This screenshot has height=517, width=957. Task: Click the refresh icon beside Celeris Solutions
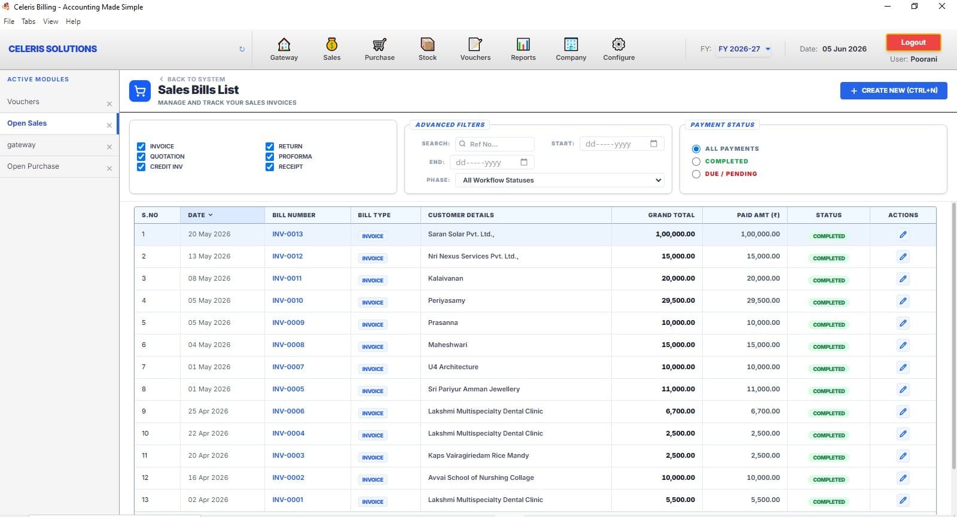tap(242, 49)
